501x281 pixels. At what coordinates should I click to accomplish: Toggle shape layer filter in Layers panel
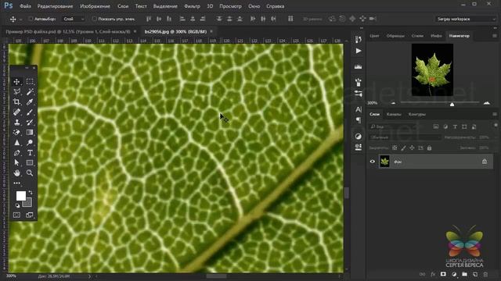pos(464,126)
